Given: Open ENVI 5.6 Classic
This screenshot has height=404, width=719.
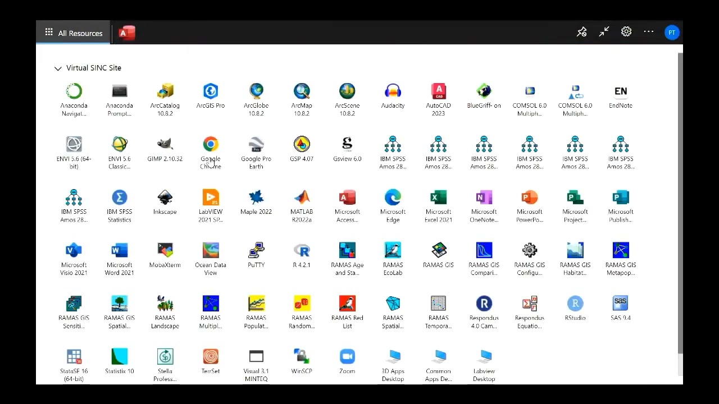Looking at the screenshot, I should coord(119,153).
